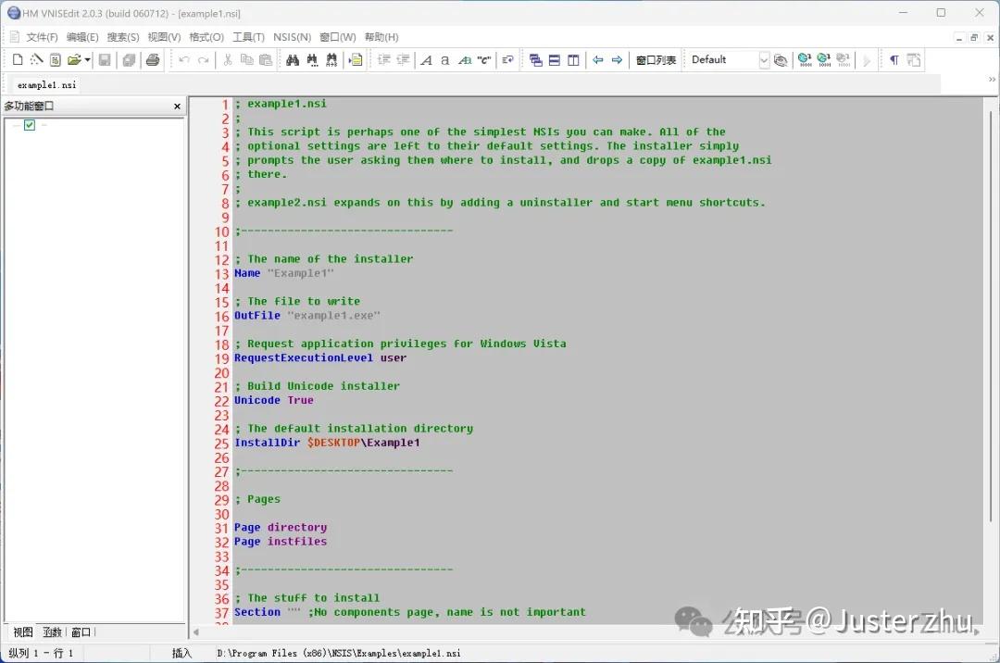1000x663 pixels.
Task: Go to previous window with left arrow
Action: pos(598,60)
